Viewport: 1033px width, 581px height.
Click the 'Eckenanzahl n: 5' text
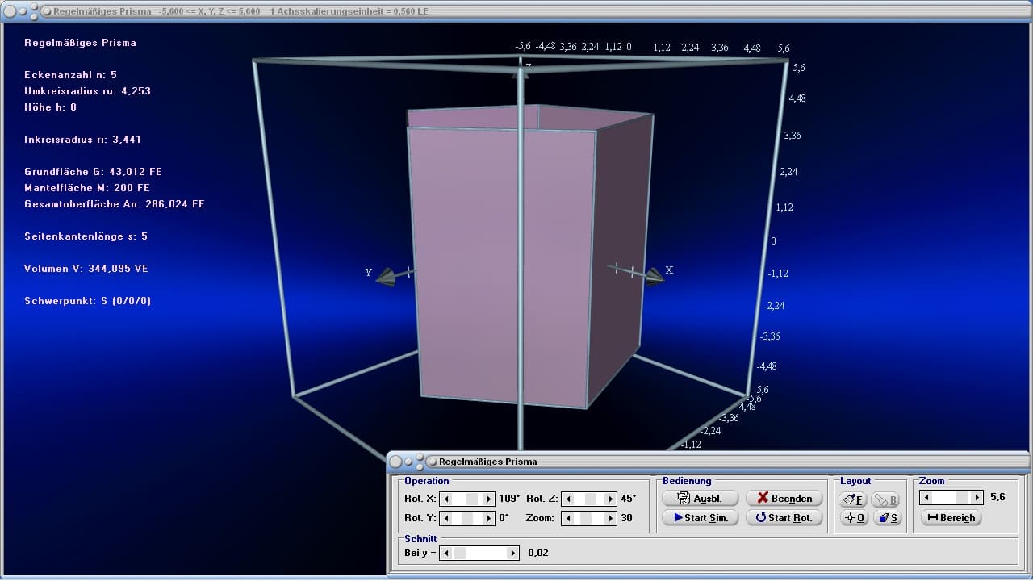(x=70, y=75)
